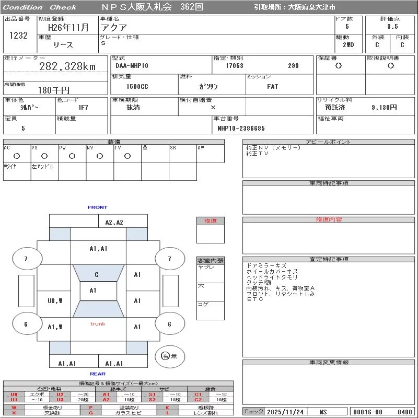Click the first registration H26年11月
This screenshot has height=418, width=418.
click(68, 27)
